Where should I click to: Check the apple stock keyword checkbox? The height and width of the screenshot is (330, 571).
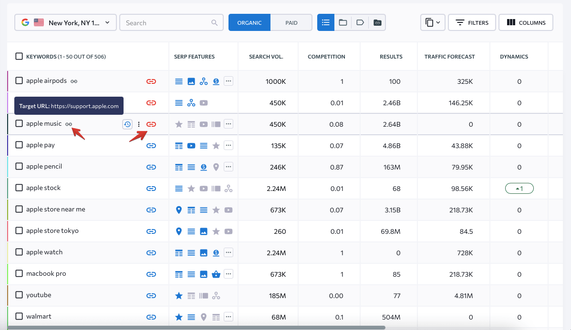tap(19, 188)
